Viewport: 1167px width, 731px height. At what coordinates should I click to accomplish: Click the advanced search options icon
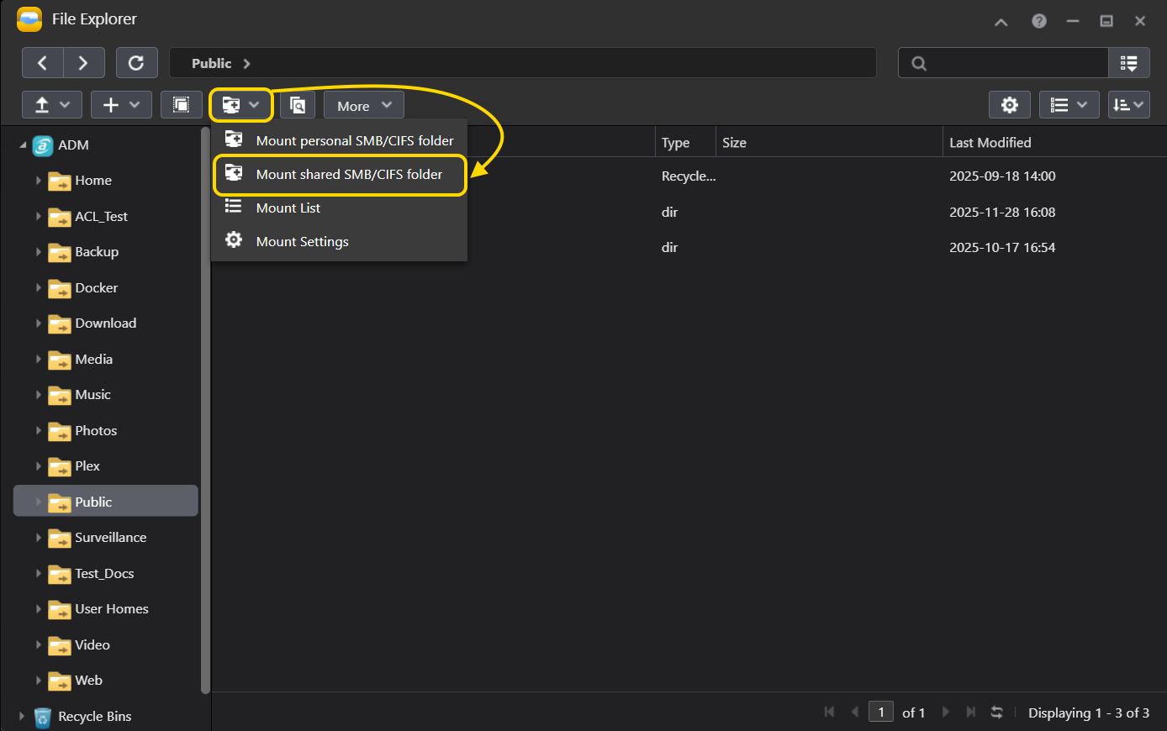click(1128, 63)
